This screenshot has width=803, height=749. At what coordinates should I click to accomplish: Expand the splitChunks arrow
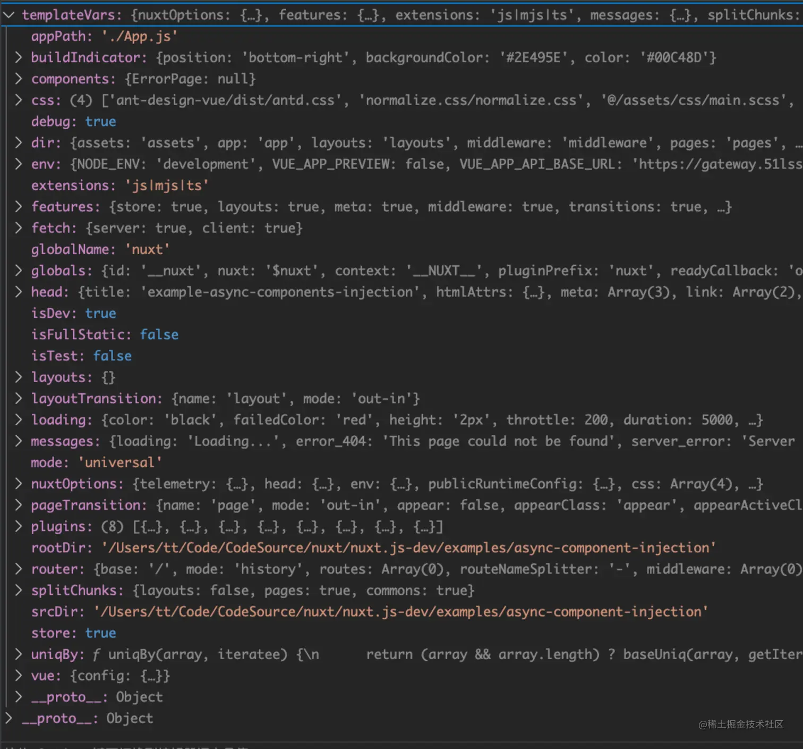(x=18, y=590)
